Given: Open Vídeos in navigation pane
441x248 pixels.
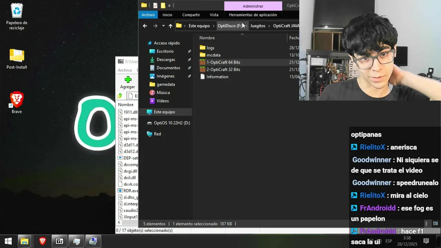Looking at the screenshot, I should coord(163,101).
